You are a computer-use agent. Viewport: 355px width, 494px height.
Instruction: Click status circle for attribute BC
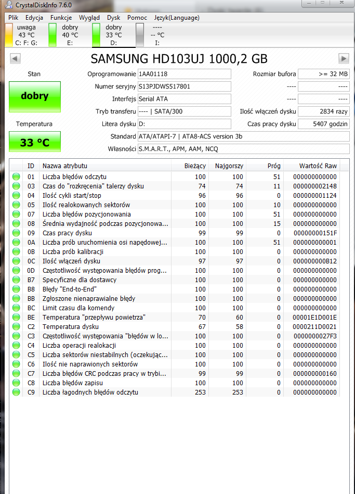point(16,308)
